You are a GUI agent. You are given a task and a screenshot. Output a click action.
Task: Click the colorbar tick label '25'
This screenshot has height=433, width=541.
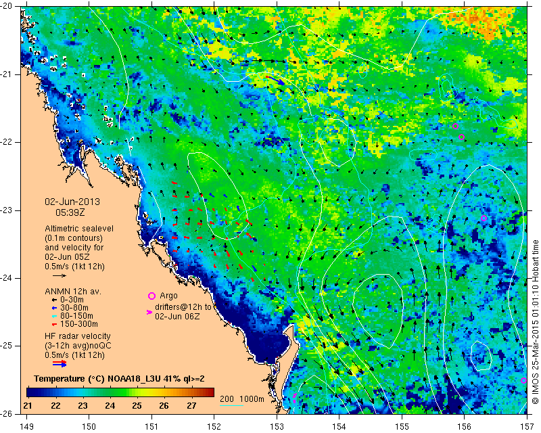point(137,406)
